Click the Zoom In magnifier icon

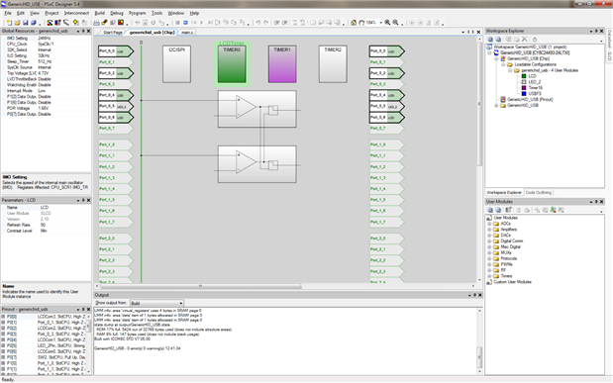[387, 23]
